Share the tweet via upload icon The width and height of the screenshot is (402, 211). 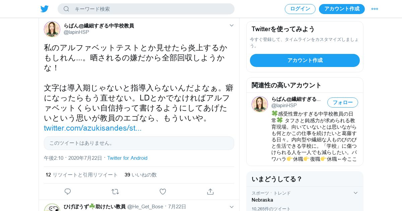[210, 192]
